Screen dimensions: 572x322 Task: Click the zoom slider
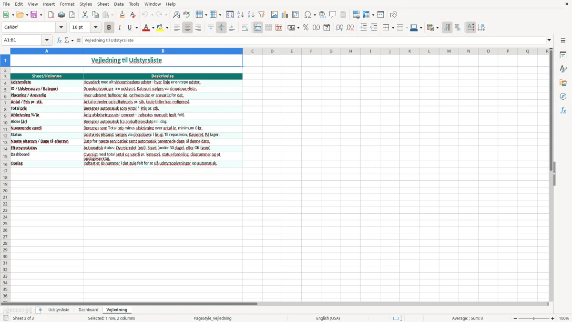pyautogui.click(x=534, y=318)
